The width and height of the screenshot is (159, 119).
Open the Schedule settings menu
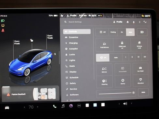point(72,77)
